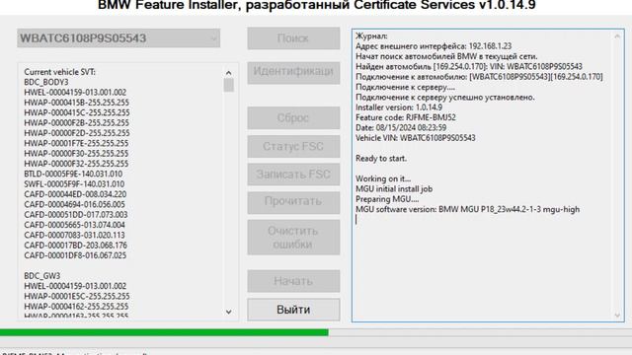Select the SWFL-00005F9F-140.031.010 line
This screenshot has width=632, height=355.
click(74, 184)
